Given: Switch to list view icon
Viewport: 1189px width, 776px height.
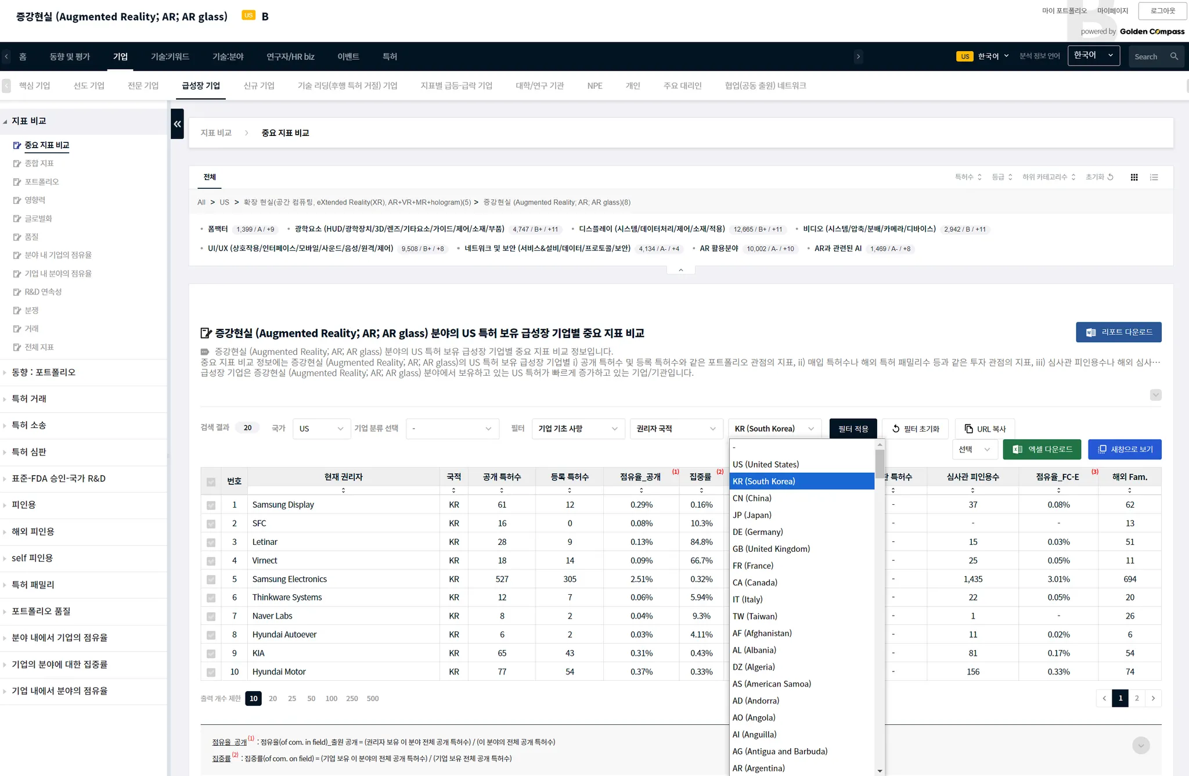Looking at the screenshot, I should pyautogui.click(x=1154, y=177).
